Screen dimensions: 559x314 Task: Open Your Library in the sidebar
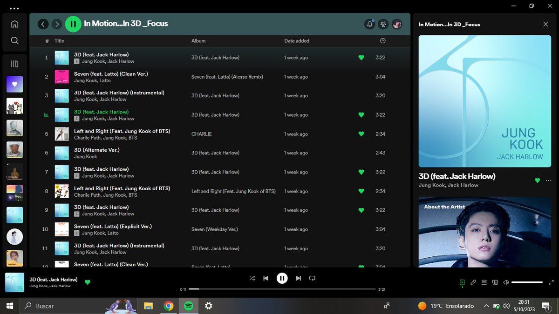coord(14,64)
